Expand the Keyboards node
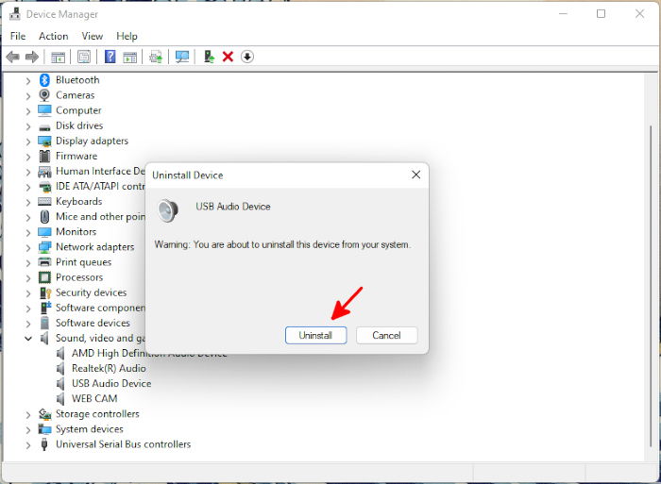The height and width of the screenshot is (484, 661). 28,202
